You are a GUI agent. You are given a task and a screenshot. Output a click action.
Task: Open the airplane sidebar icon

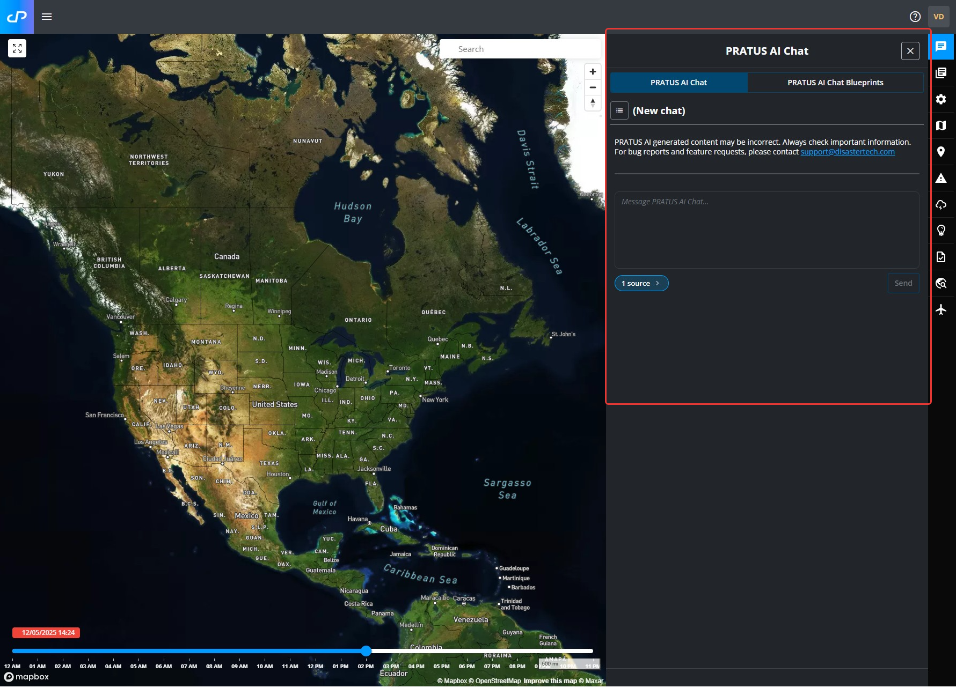point(941,309)
